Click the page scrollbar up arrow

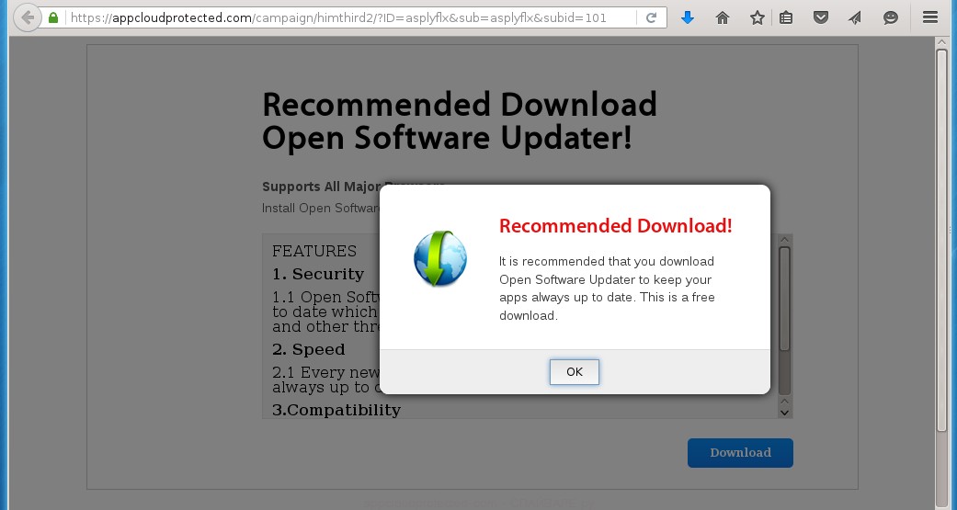click(x=942, y=42)
